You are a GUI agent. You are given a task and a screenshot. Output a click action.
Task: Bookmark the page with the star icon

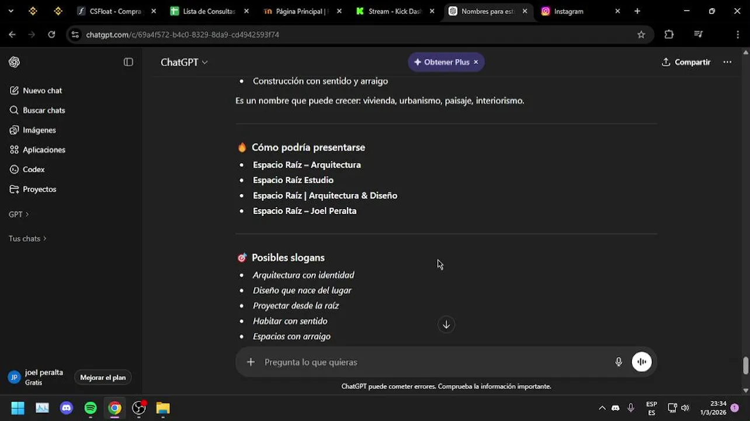(x=641, y=34)
